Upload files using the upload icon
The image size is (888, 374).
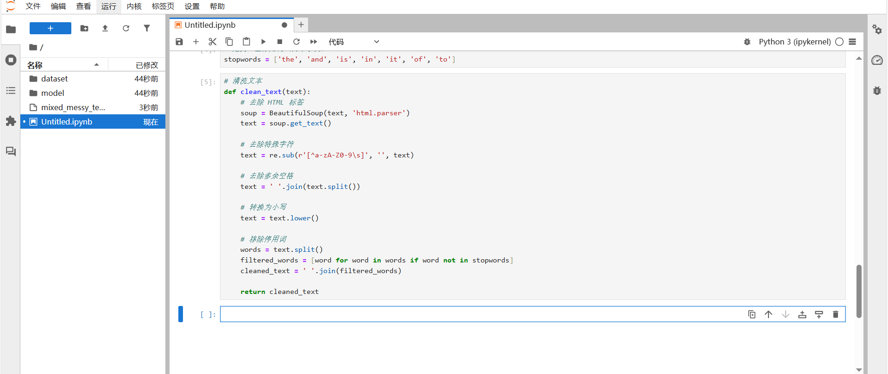point(105,28)
